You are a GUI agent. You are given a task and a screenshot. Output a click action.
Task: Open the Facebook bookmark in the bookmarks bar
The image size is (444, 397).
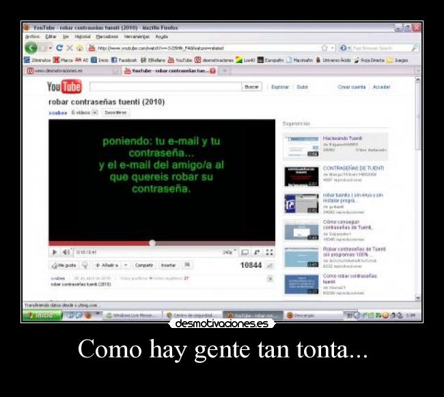click(x=124, y=60)
